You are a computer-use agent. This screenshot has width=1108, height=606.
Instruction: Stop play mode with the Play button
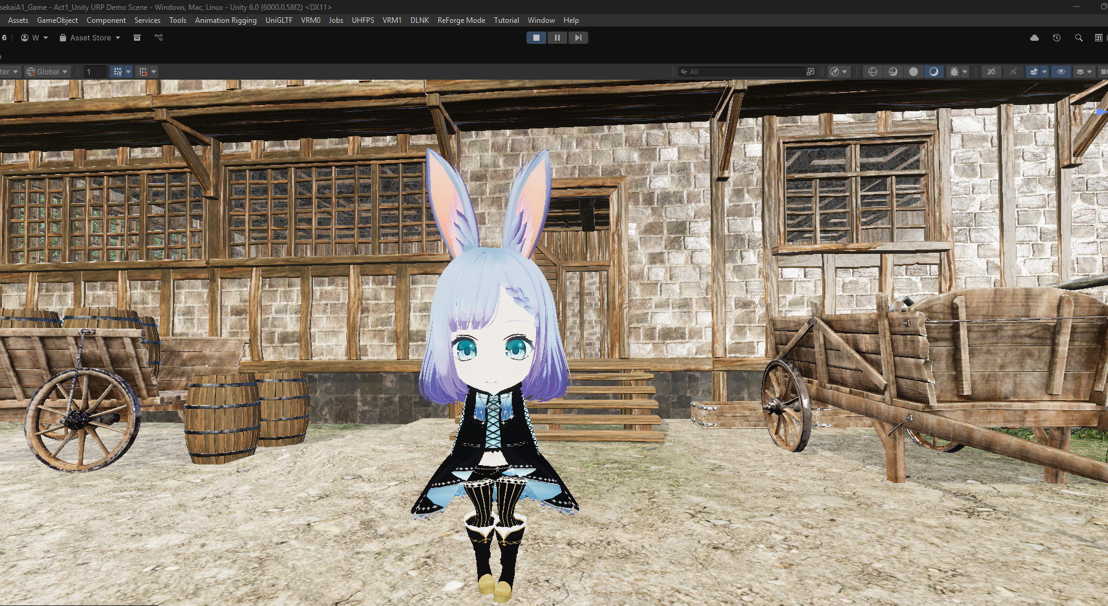click(536, 38)
